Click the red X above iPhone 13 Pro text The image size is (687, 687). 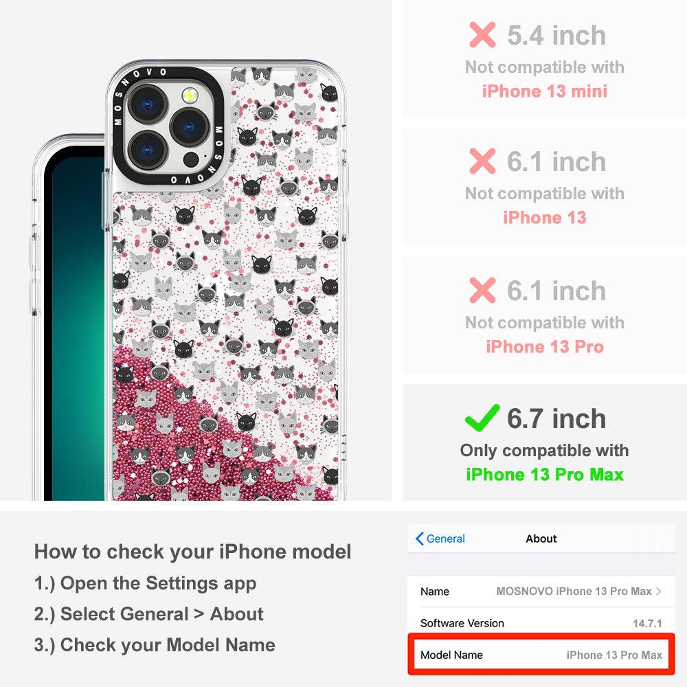coord(482,290)
